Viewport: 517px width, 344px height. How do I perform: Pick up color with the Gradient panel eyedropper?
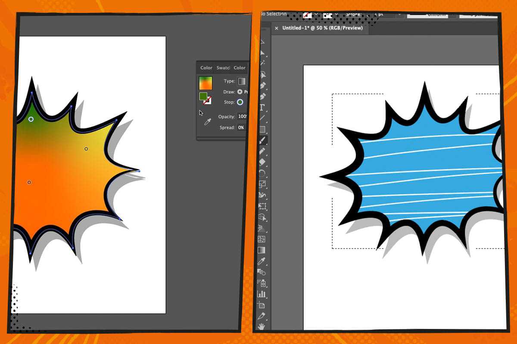tap(208, 121)
